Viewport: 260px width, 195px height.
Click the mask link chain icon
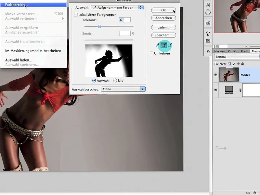pyautogui.click(x=240, y=90)
